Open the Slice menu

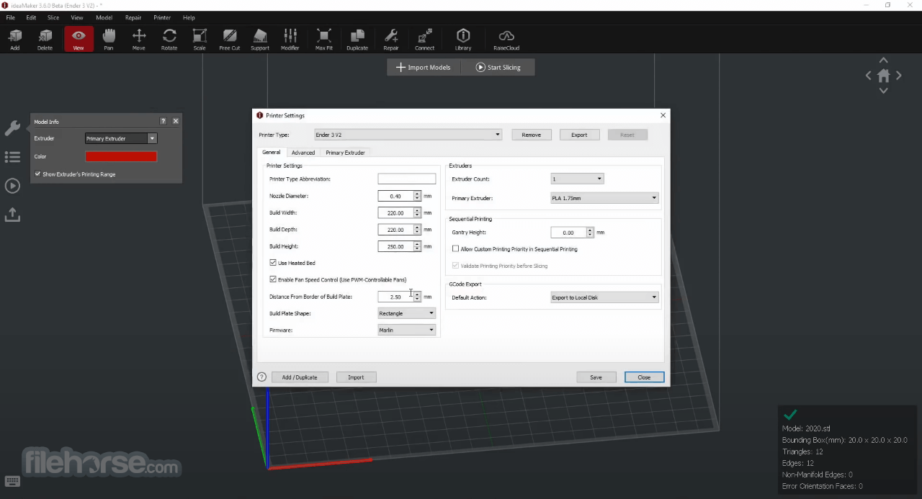[x=53, y=17]
